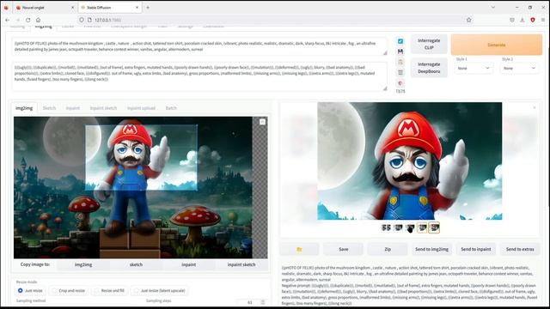Open the list all tabs chevron

tap(492, 8)
